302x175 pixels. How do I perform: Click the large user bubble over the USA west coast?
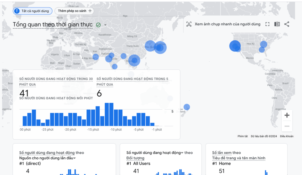pos(235,46)
